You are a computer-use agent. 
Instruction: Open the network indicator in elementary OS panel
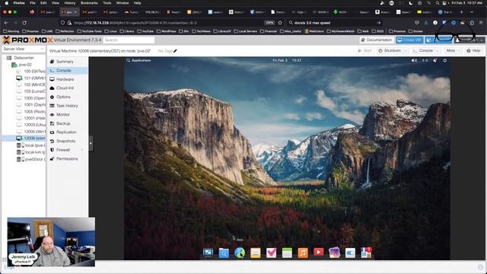(x=425, y=61)
